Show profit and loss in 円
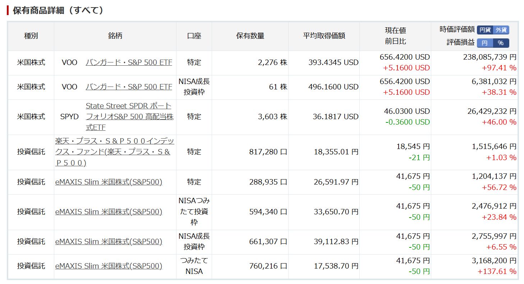The width and height of the screenshot is (524, 284). pos(485,43)
